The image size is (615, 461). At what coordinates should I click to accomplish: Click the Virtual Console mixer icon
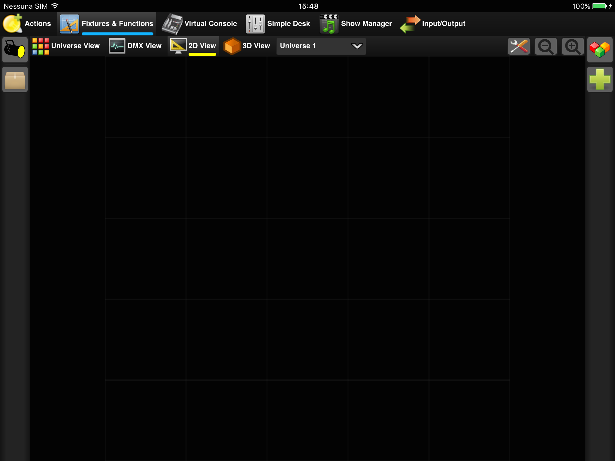pos(172,24)
